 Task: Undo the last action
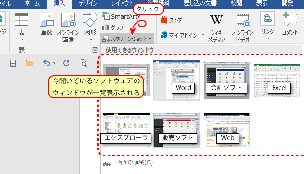pyautogui.click(x=47, y=63)
